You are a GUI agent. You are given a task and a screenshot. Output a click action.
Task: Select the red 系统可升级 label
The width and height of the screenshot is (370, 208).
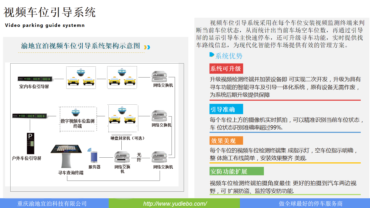click(226, 69)
